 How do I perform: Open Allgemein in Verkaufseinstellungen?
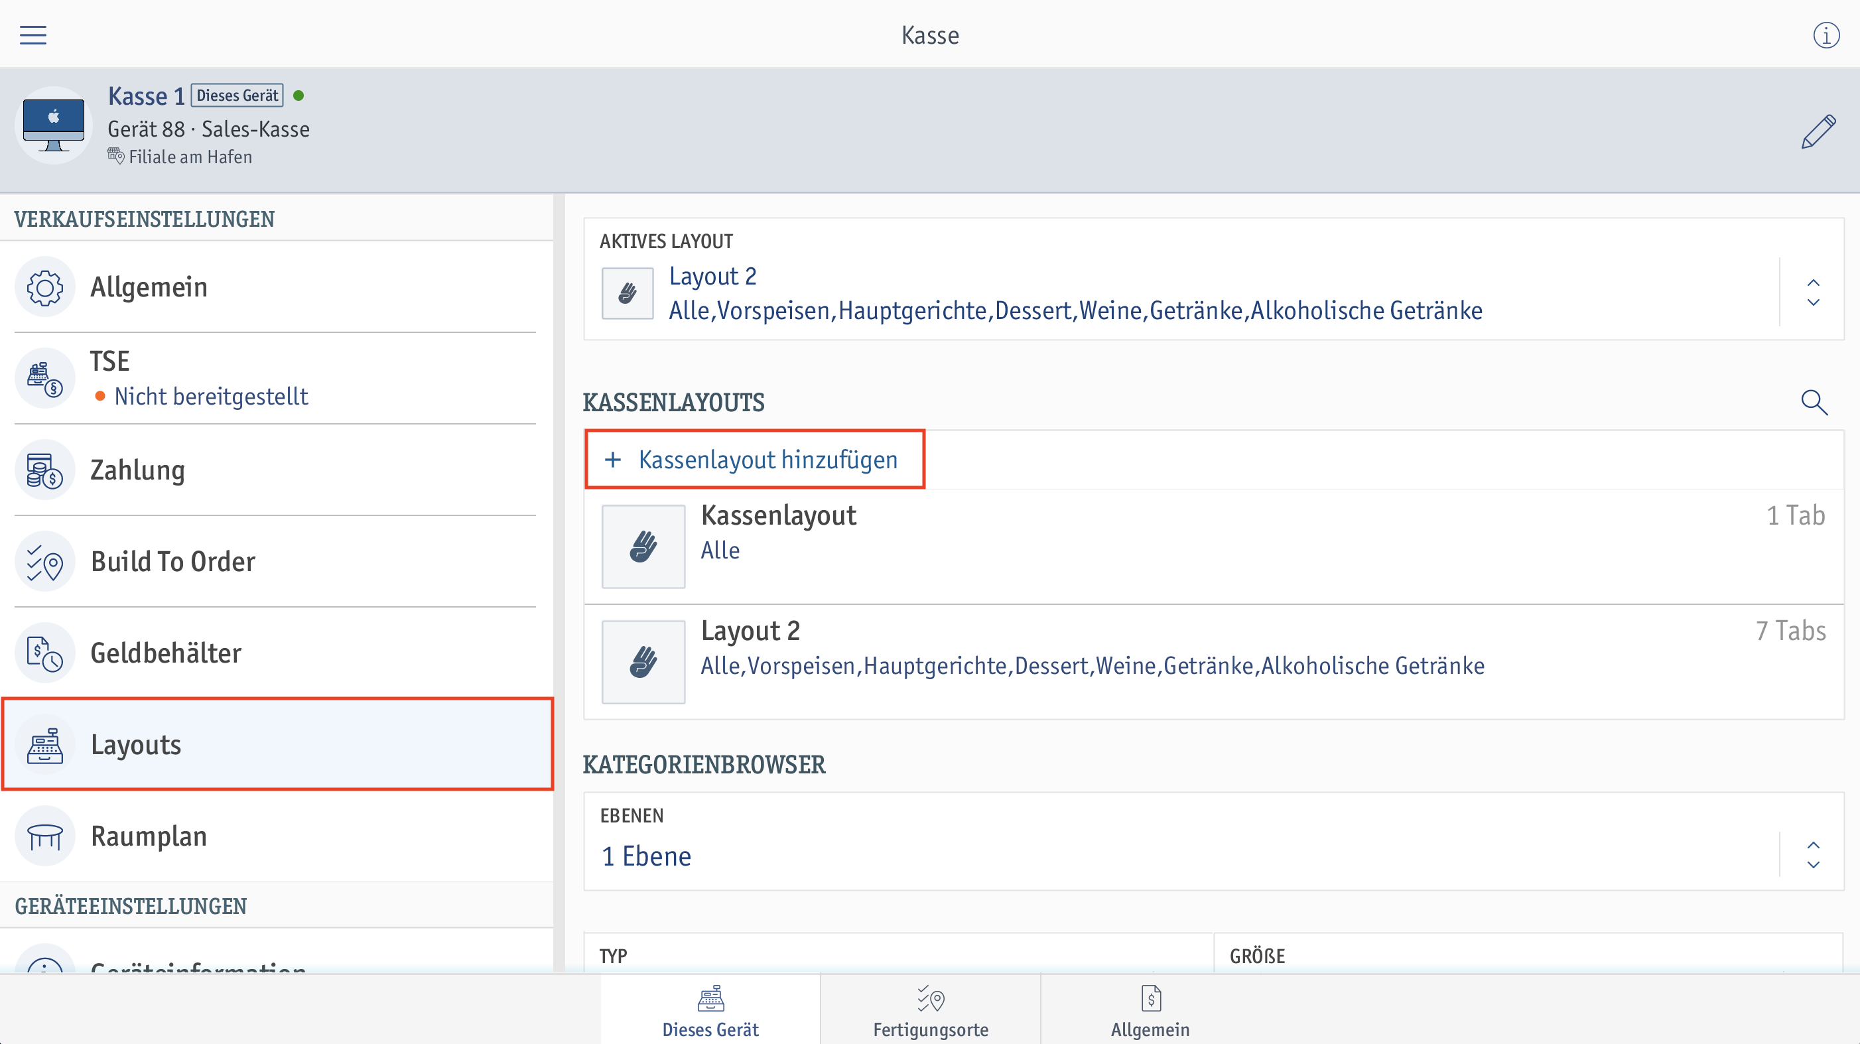(x=276, y=287)
